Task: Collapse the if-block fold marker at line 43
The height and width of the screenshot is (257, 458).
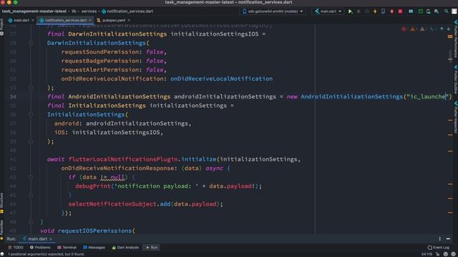Action: pos(31,177)
